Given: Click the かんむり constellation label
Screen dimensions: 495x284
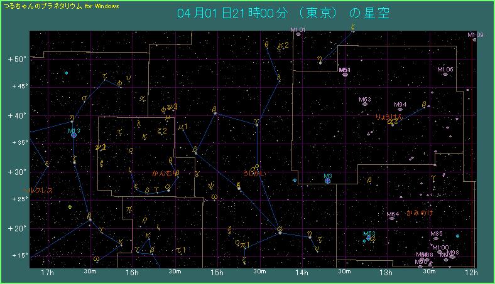Looking at the screenshot, I should (x=163, y=173).
